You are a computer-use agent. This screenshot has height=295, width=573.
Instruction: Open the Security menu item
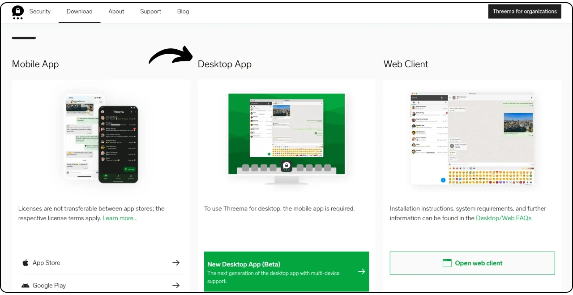[40, 12]
